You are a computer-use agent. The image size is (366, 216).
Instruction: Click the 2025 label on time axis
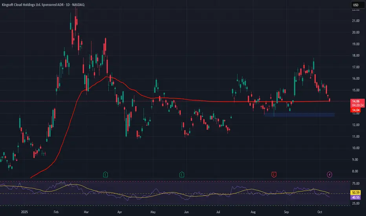click(24, 212)
